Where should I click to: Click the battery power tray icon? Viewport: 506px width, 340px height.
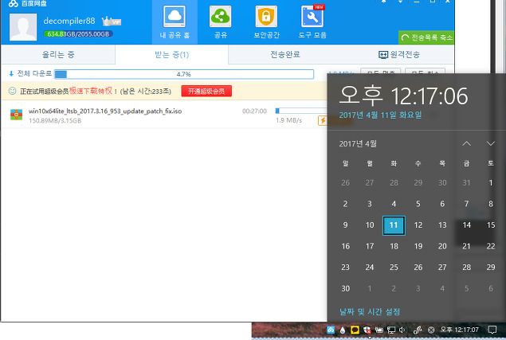(x=379, y=330)
